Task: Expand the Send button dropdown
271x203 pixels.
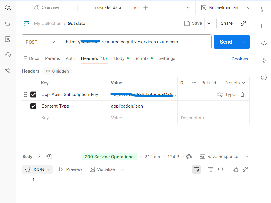Action: [244, 42]
